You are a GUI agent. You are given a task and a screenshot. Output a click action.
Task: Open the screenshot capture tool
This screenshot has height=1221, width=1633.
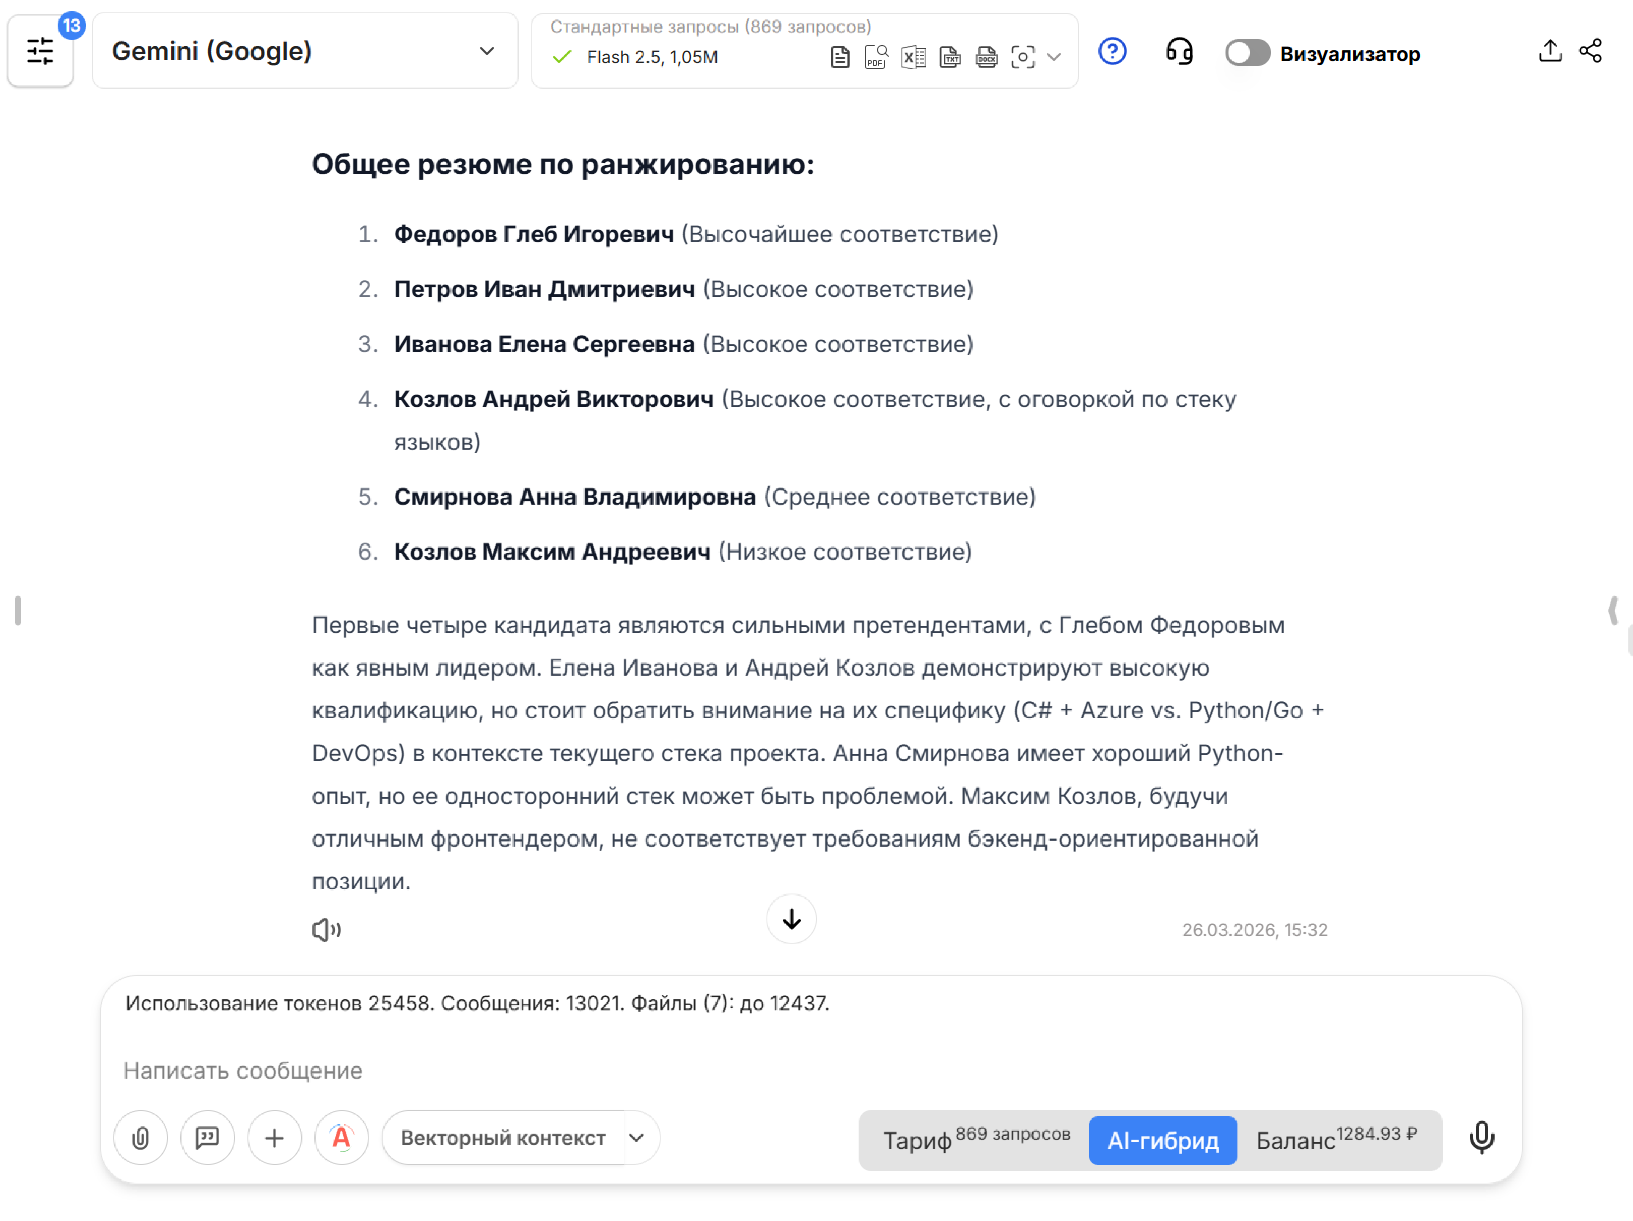(1023, 56)
